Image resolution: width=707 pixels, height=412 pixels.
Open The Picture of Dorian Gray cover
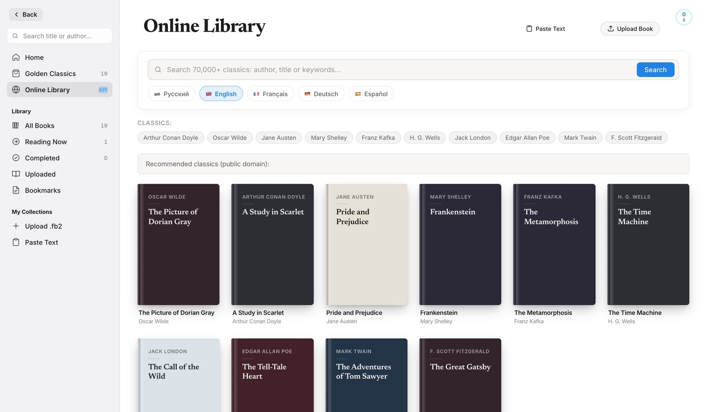179,245
